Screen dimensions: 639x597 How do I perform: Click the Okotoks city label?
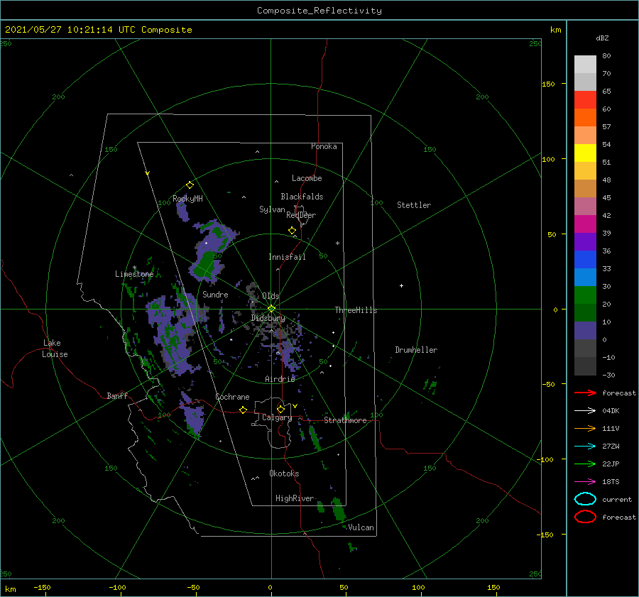284,473
